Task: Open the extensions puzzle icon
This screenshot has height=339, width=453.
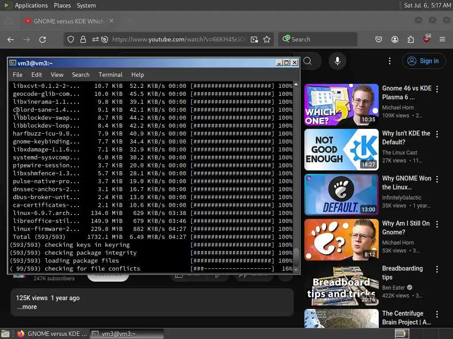Action: [x=411, y=39]
